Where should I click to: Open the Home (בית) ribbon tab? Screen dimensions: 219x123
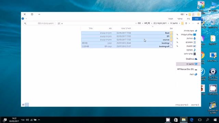pyautogui.click(x=189, y=19)
